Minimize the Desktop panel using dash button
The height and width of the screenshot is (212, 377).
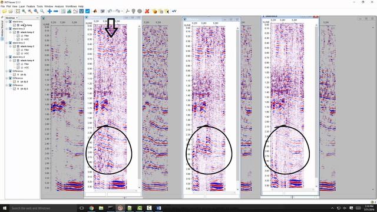(x=37, y=18)
